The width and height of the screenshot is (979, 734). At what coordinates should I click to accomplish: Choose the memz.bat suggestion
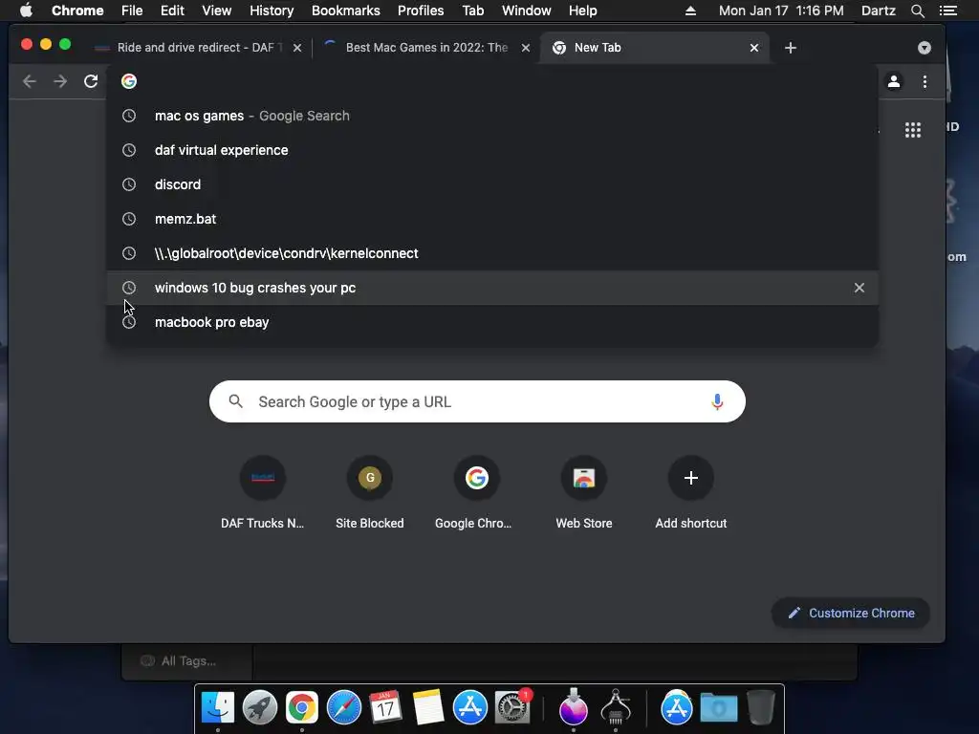pos(492,219)
